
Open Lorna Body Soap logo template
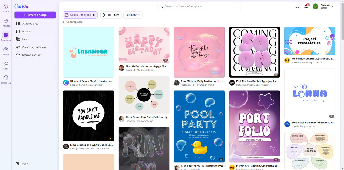coord(310,93)
